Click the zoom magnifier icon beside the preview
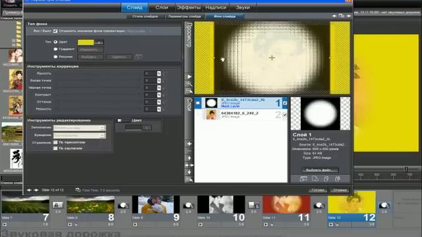This screenshot has width=422, height=237. coord(189,84)
